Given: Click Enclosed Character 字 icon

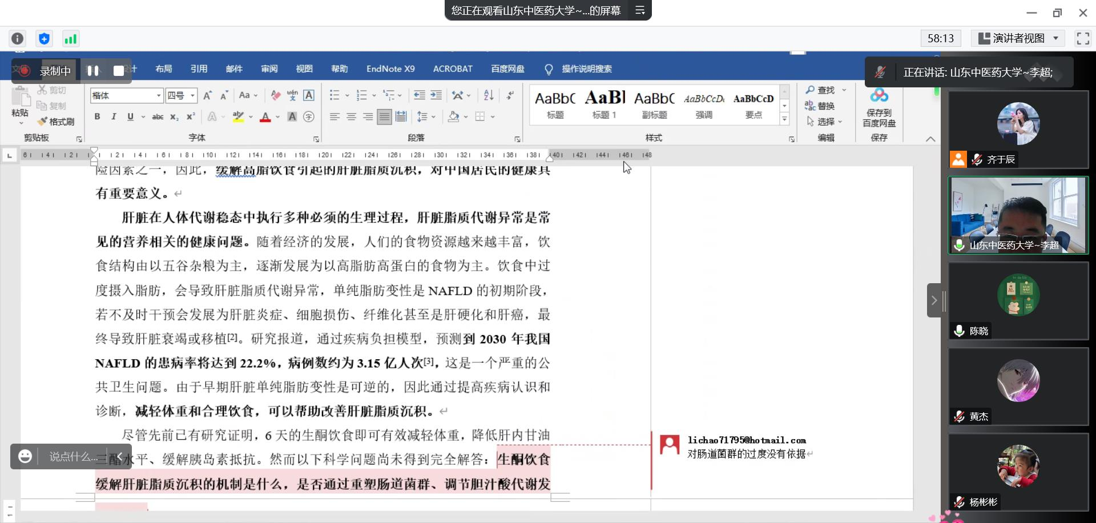Looking at the screenshot, I should pyautogui.click(x=309, y=116).
